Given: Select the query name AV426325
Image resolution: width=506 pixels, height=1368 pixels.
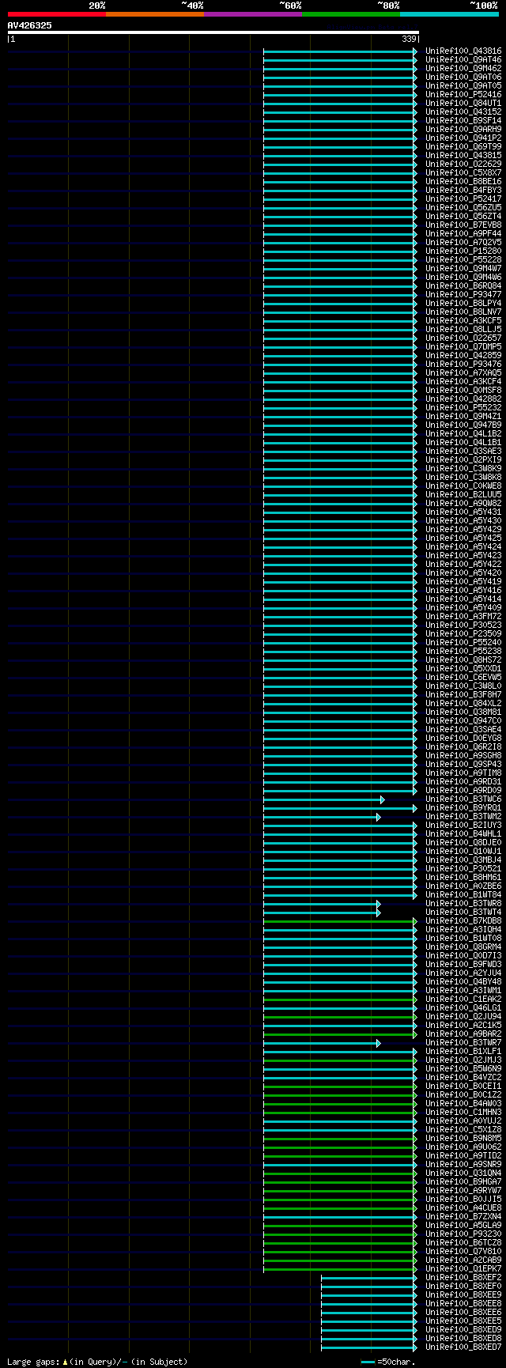Looking at the screenshot, I should pos(30,25).
